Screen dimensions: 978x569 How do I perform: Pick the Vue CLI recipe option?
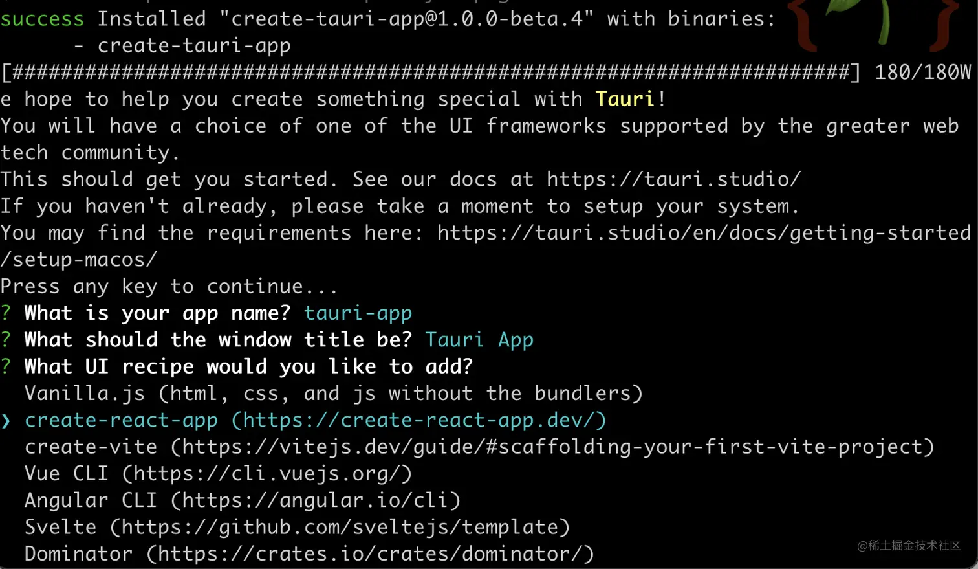click(x=218, y=474)
